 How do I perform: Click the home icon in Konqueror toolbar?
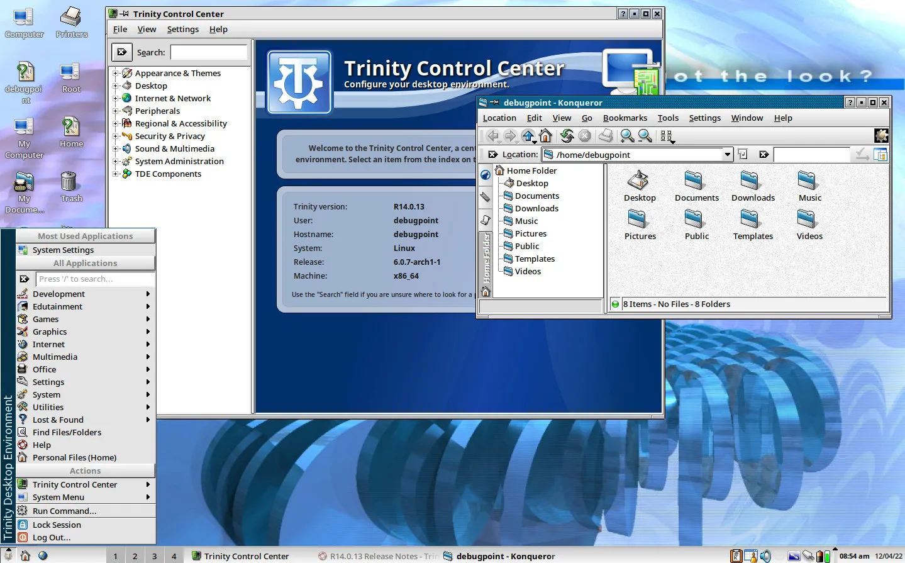545,136
